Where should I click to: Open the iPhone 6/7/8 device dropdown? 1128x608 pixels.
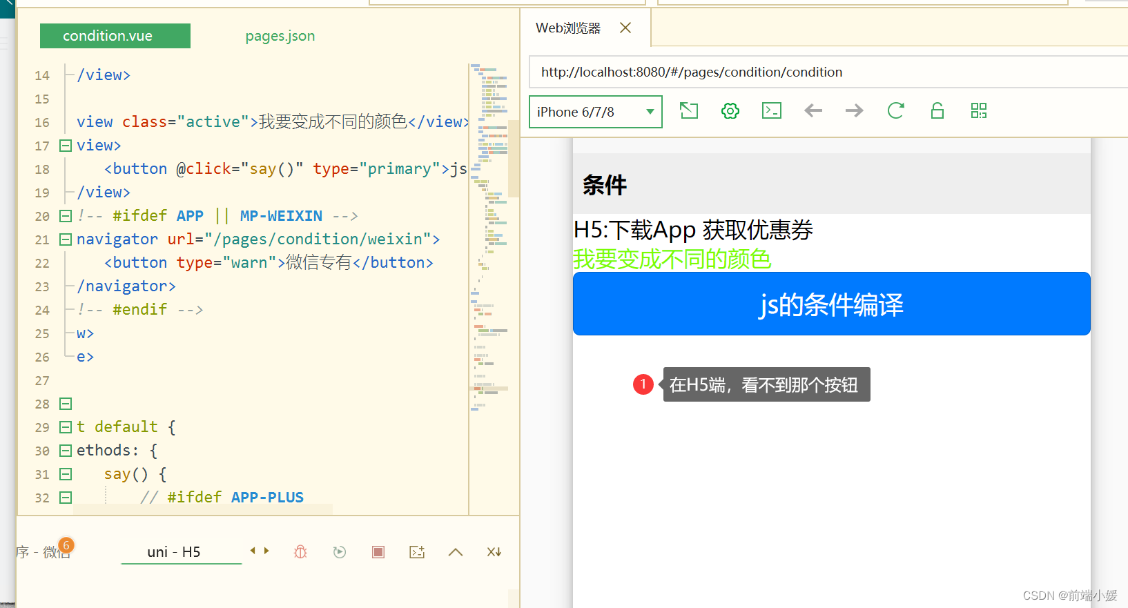click(596, 112)
